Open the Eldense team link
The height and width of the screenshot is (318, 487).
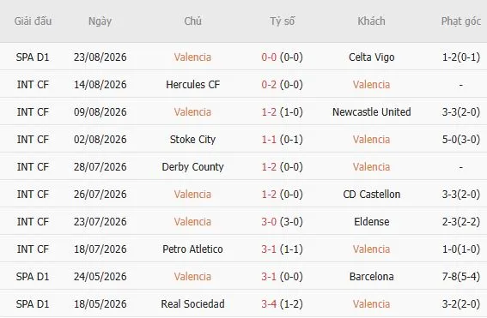(371, 222)
